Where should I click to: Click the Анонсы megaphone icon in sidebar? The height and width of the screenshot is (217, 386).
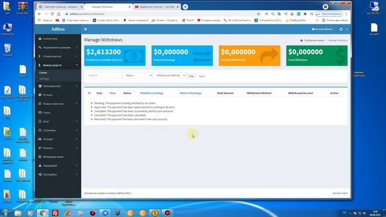point(40,148)
